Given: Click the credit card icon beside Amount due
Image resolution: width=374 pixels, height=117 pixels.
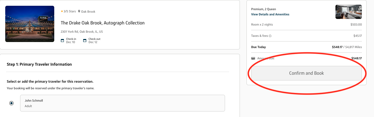Looking at the screenshot, I should [x=253, y=59].
